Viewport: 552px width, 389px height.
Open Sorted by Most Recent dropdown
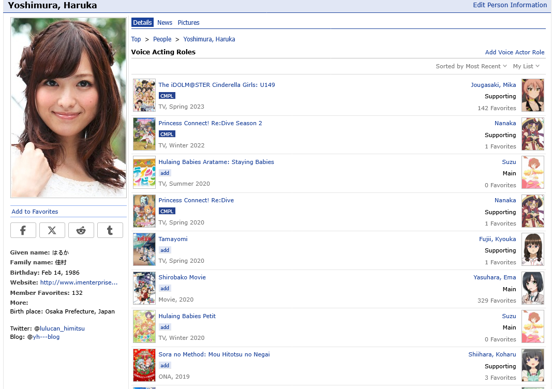tap(471, 66)
